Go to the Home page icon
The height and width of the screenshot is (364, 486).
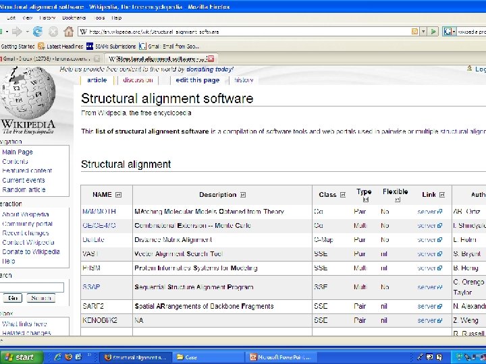click(68, 31)
